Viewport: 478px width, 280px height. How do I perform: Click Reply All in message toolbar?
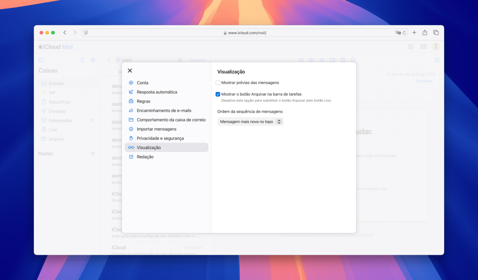[x=312, y=60]
